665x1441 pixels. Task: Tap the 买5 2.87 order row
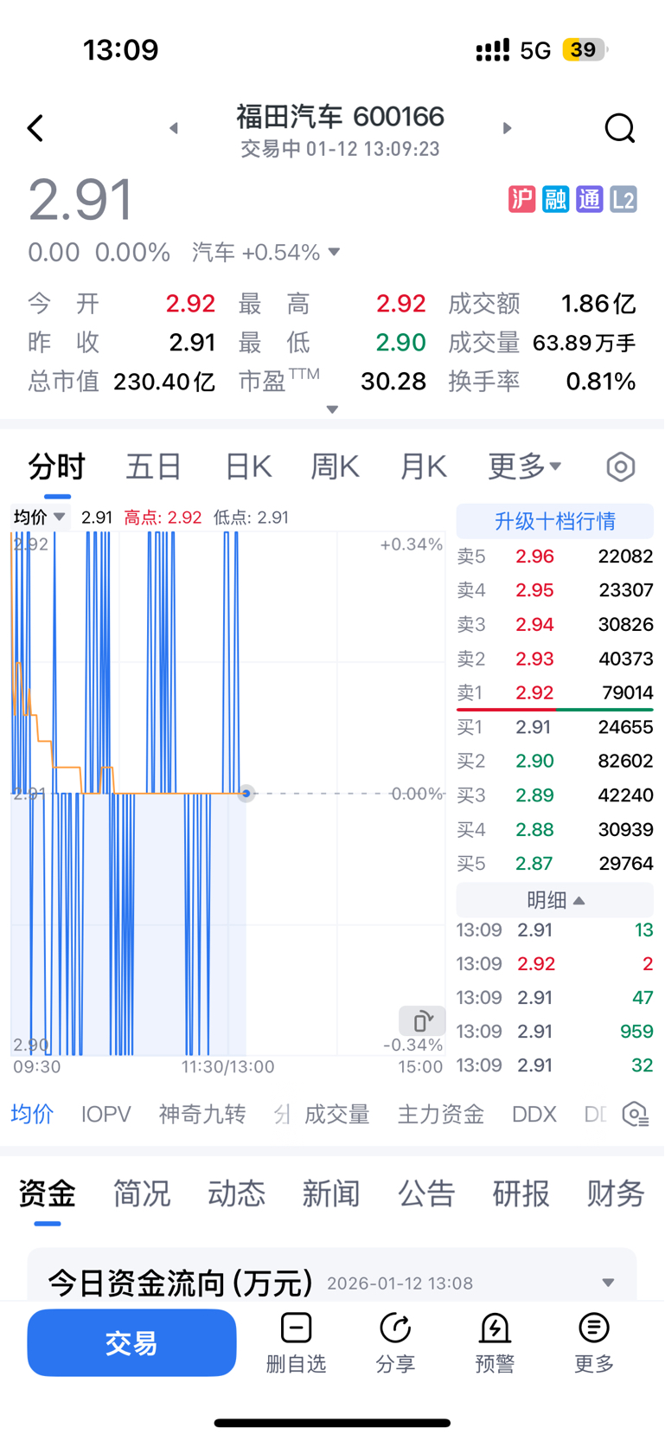pos(555,864)
